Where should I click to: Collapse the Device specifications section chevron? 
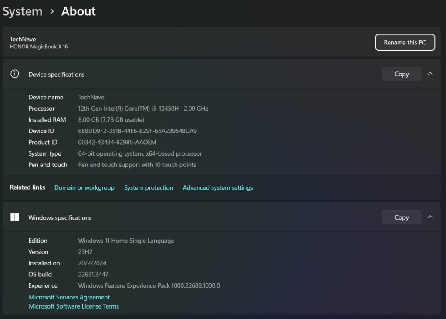pos(430,74)
